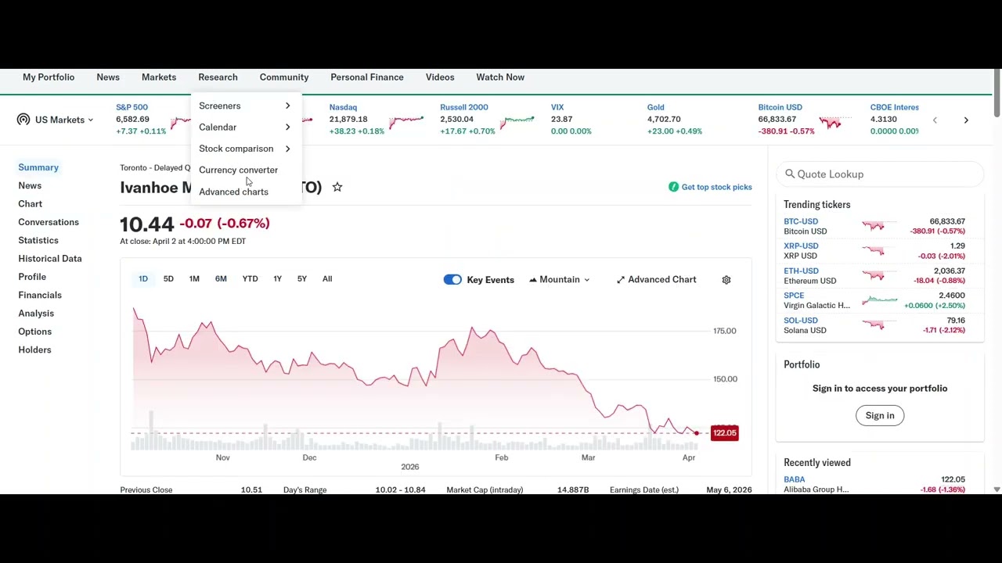
Task: Expand the Stock comparison submenu
Action: click(x=246, y=149)
